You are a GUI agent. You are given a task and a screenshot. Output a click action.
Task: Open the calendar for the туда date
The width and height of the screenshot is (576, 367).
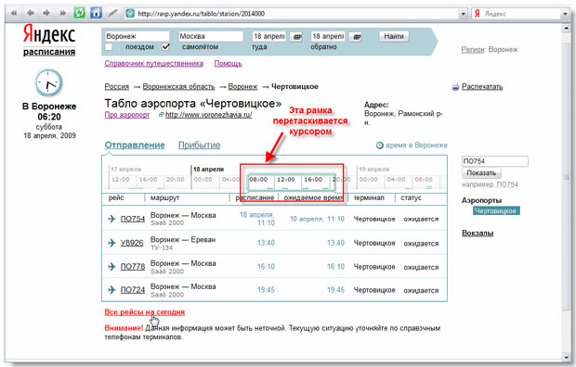point(296,37)
